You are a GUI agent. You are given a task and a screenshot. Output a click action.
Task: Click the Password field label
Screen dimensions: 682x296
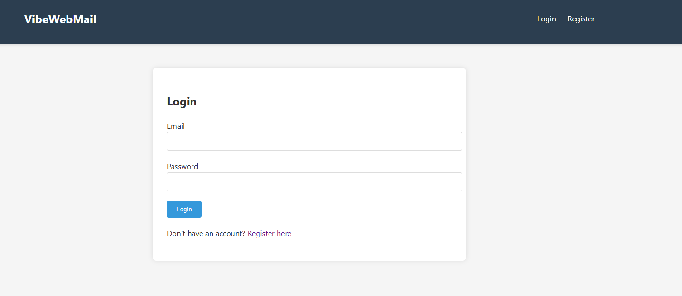[183, 167]
